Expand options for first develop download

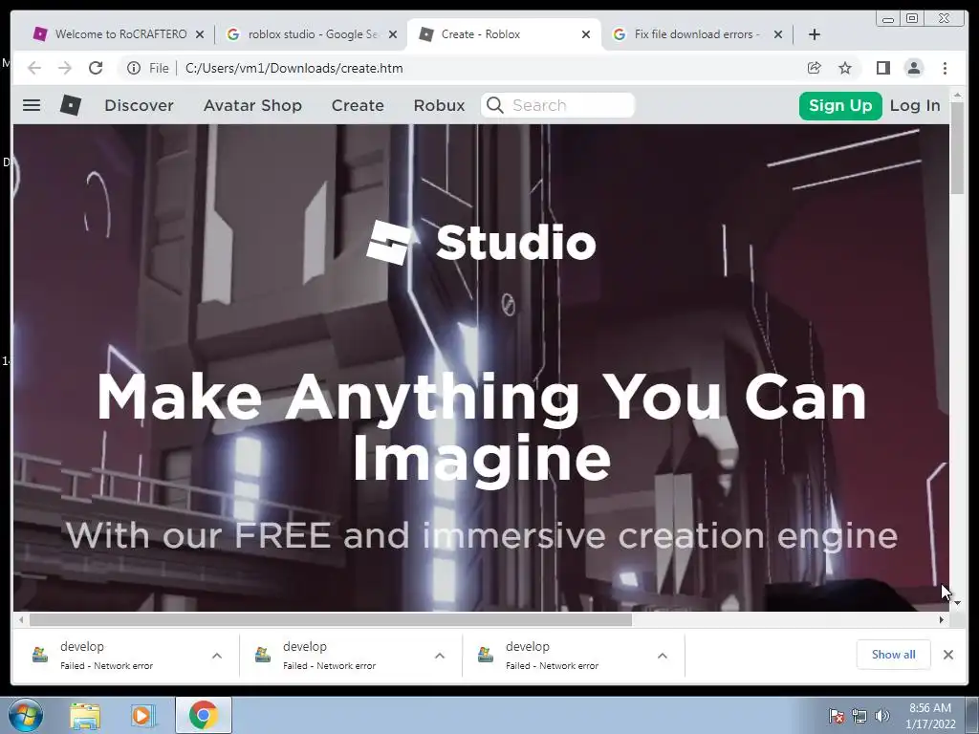[217, 656]
